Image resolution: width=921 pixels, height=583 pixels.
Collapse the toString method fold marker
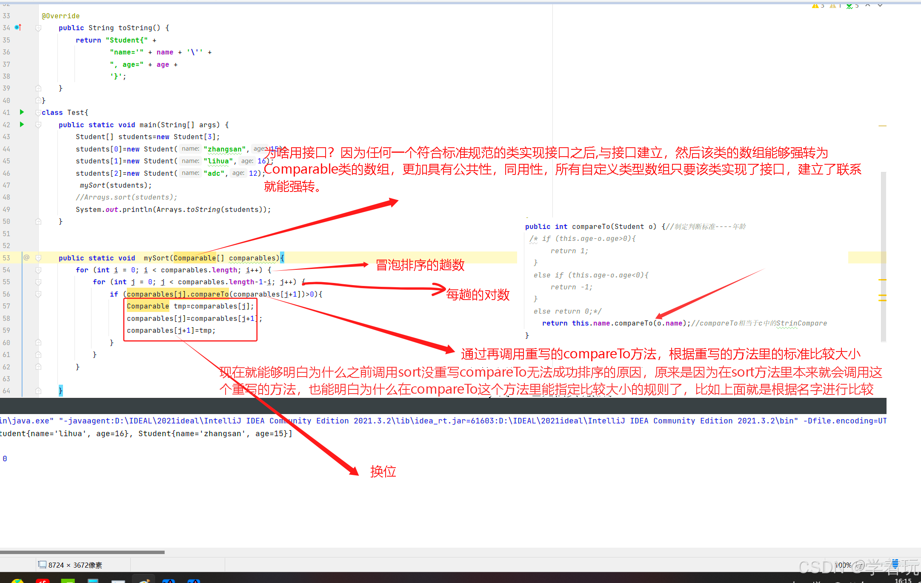point(38,28)
